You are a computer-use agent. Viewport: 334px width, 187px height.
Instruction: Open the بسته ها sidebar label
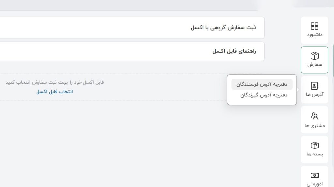pyautogui.click(x=314, y=154)
